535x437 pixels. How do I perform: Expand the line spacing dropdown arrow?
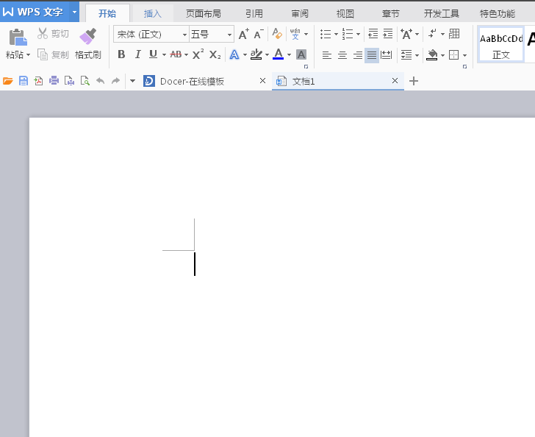pyautogui.click(x=417, y=55)
